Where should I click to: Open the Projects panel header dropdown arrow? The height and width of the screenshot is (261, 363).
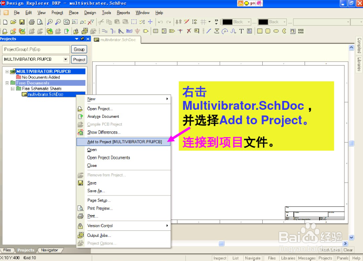click(77, 39)
